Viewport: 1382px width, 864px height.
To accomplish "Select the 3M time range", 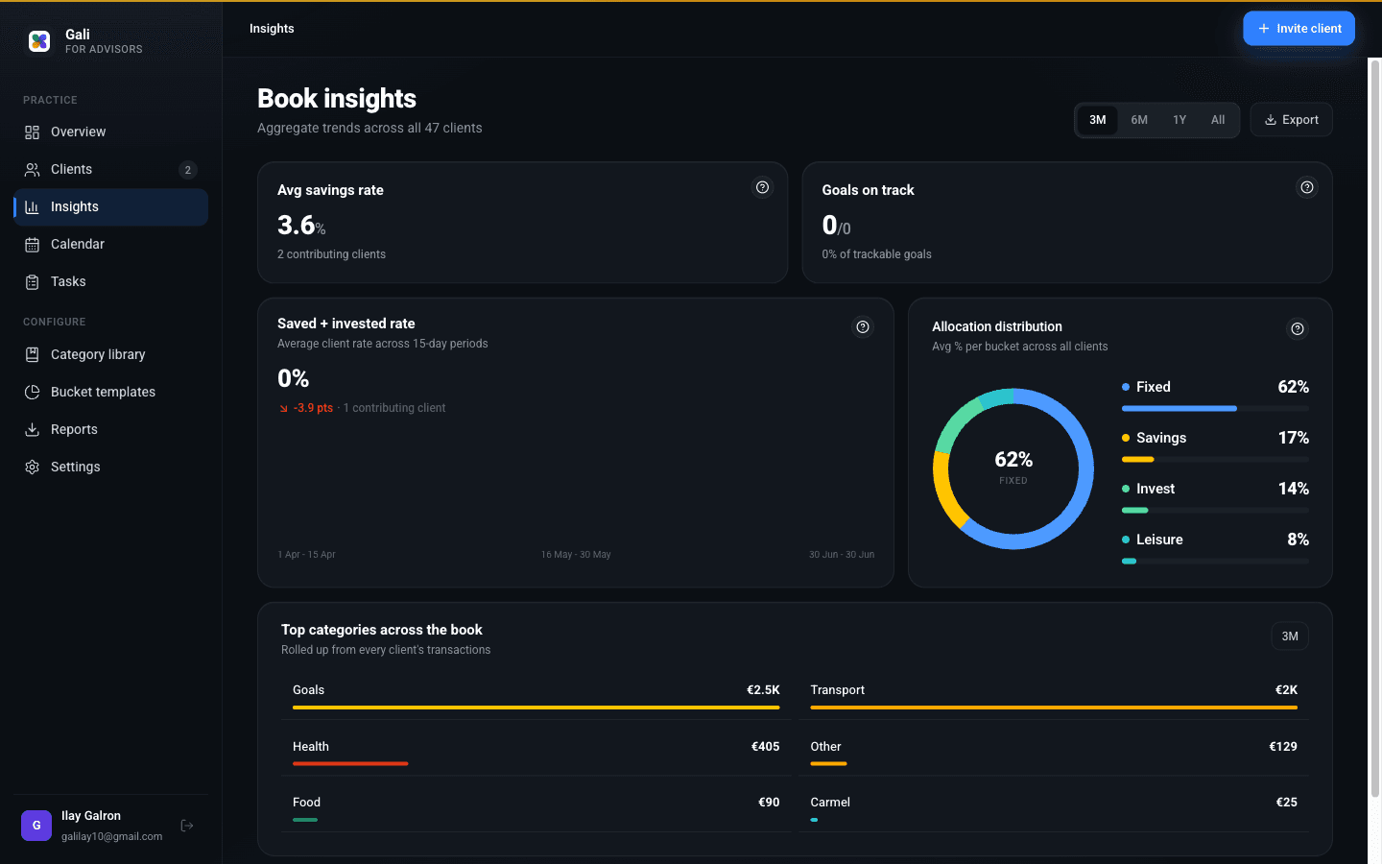I will [x=1098, y=120].
